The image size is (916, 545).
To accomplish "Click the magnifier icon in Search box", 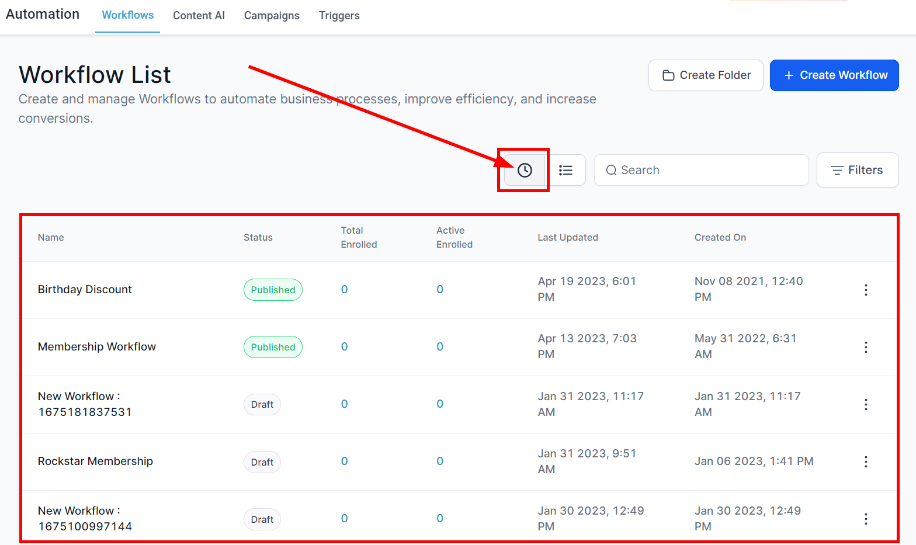I will (611, 170).
